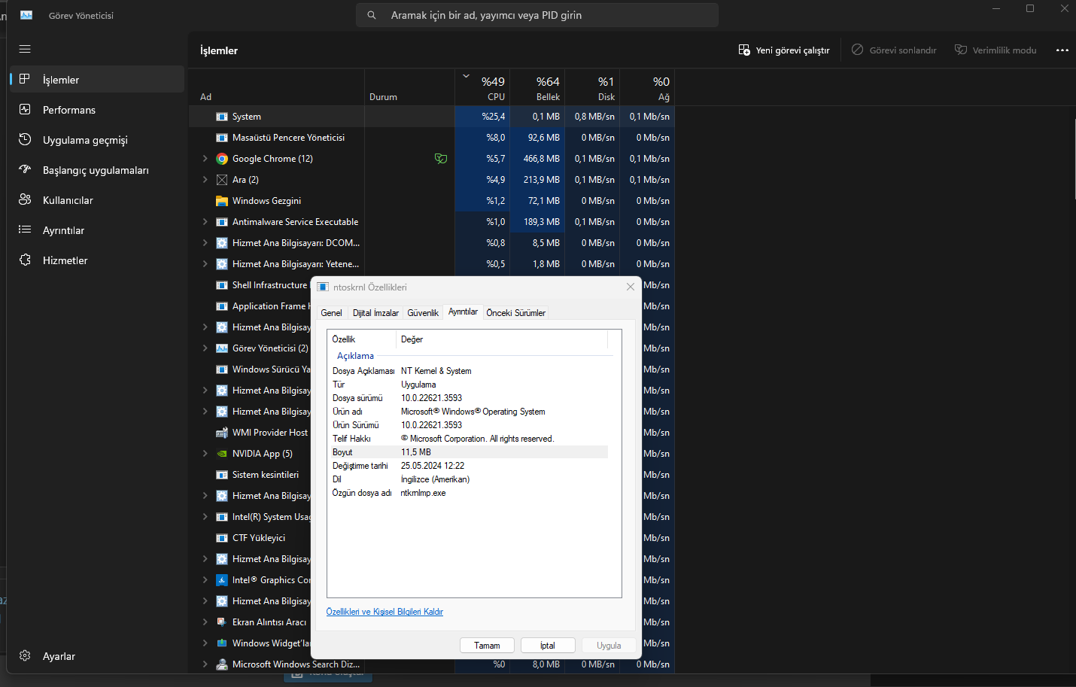1076x687 pixels.
Task: Open İşlemler in the sidebar
Action: (x=96, y=79)
